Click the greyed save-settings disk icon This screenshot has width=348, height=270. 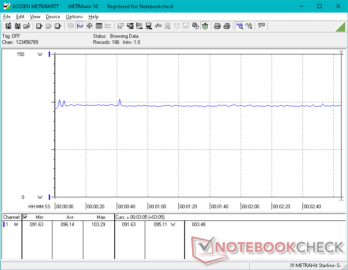click(x=120, y=26)
